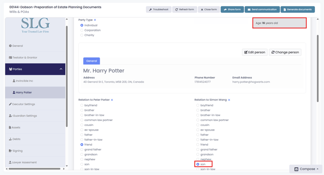Click the Refresh form button
Screen dimensions: 324x175
(185, 10)
